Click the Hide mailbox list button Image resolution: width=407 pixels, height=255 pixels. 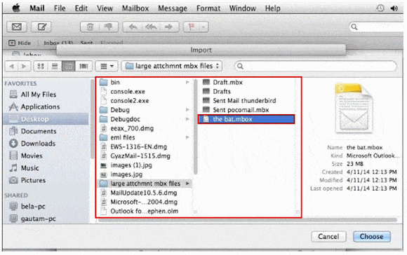pyautogui.click(x=20, y=43)
